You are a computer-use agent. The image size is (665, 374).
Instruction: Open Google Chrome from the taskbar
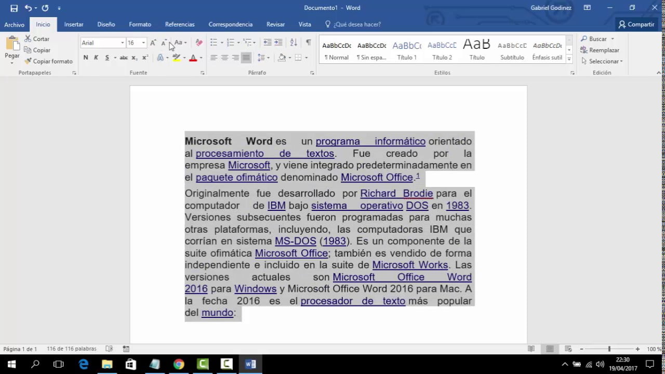179,364
